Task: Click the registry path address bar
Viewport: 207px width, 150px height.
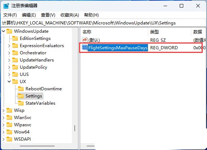Action: [103, 23]
